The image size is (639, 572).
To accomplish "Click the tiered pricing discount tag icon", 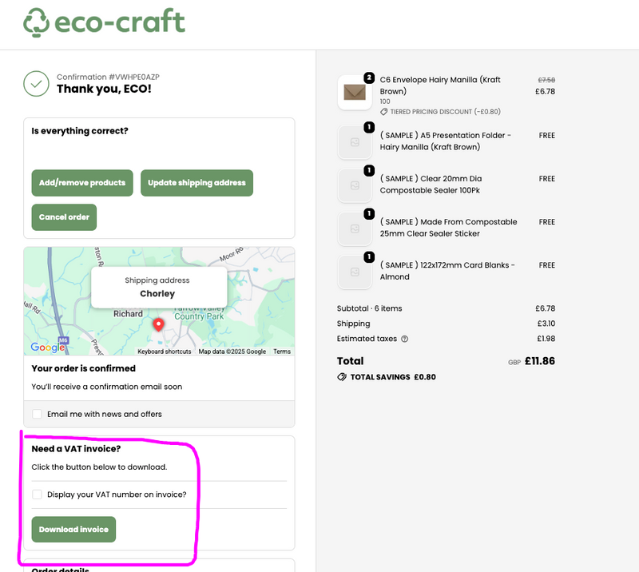I will point(384,112).
